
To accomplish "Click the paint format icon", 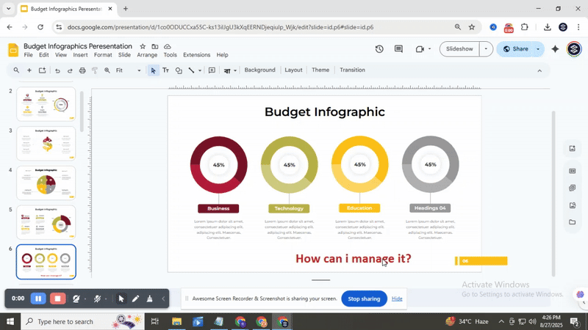I will pos(95,70).
